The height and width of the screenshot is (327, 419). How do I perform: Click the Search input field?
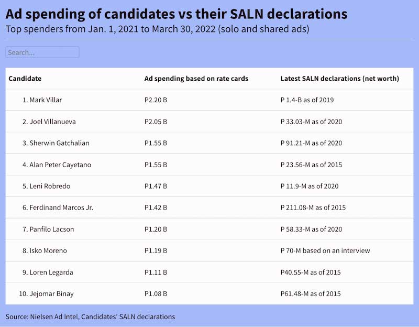point(42,52)
